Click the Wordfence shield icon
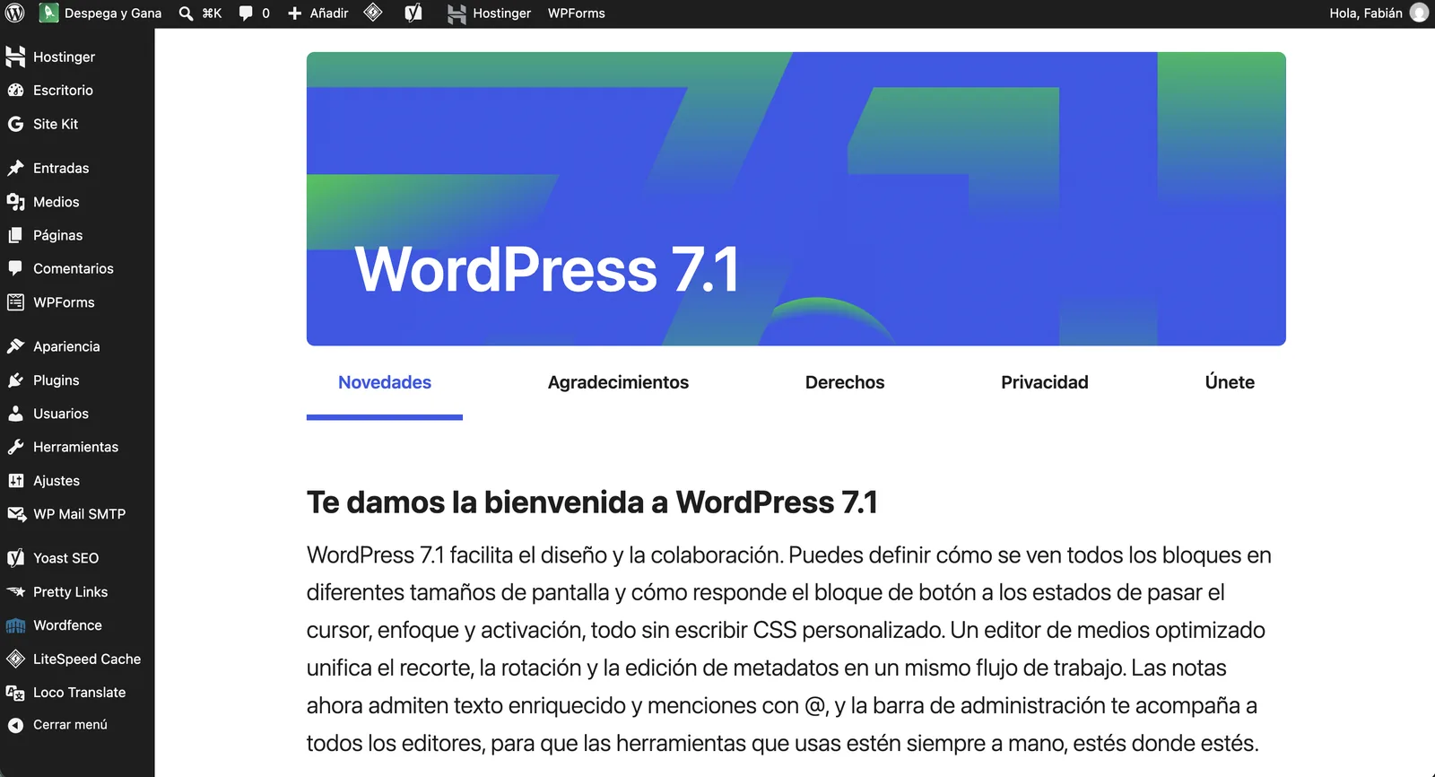Image resolution: width=1435 pixels, height=777 pixels. [x=15, y=625]
